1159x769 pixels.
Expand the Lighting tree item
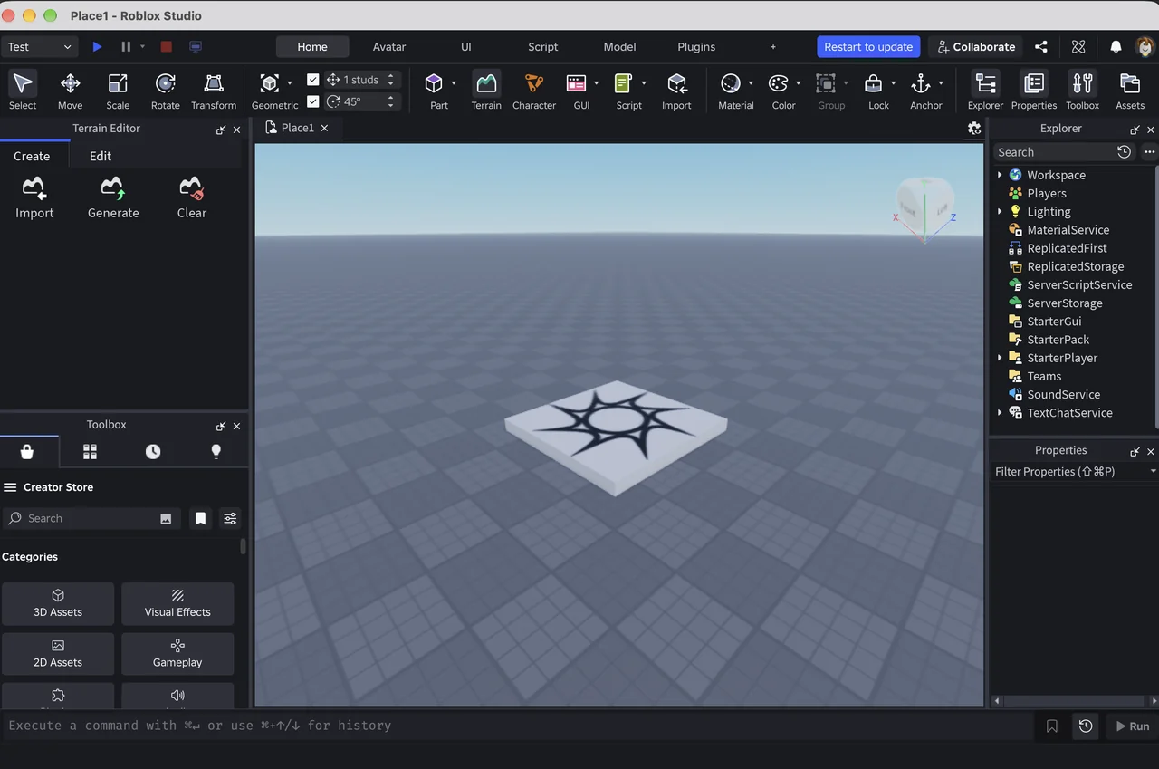1000,211
